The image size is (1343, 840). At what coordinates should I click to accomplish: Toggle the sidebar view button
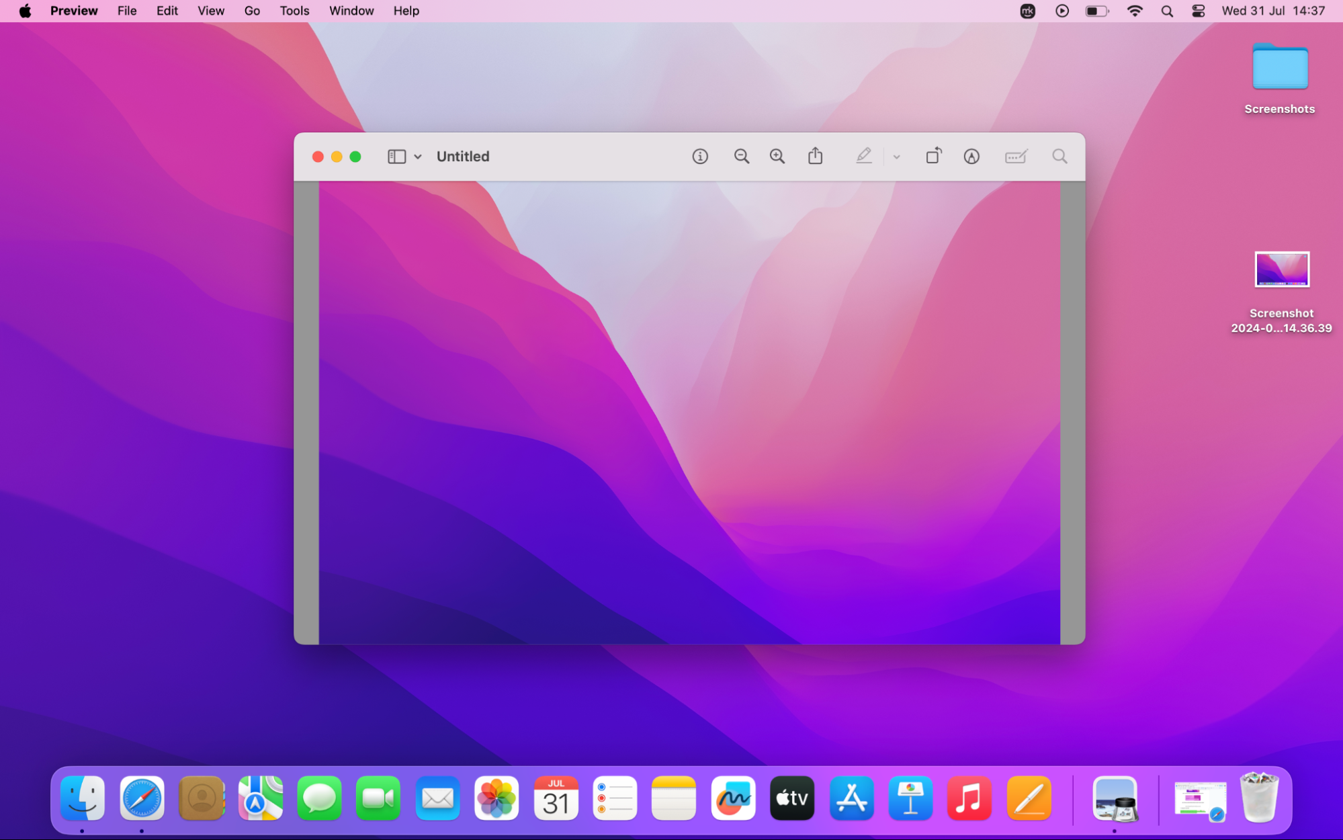pyautogui.click(x=396, y=157)
